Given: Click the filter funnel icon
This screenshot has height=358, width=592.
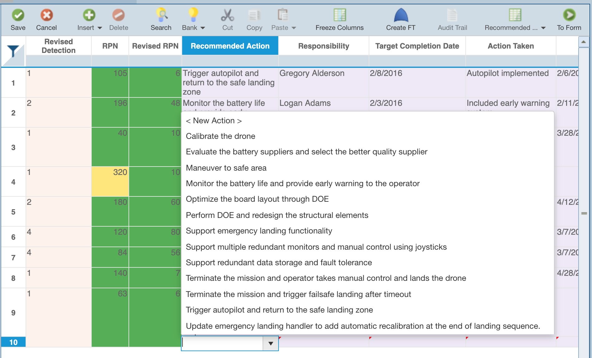Looking at the screenshot, I should coord(13,51).
